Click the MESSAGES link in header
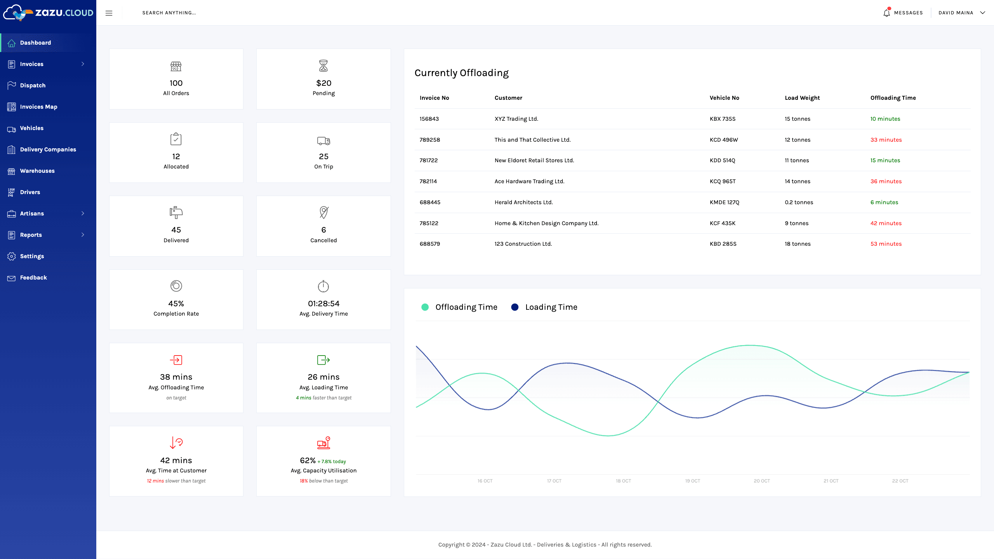This screenshot has width=994, height=559. point(908,13)
